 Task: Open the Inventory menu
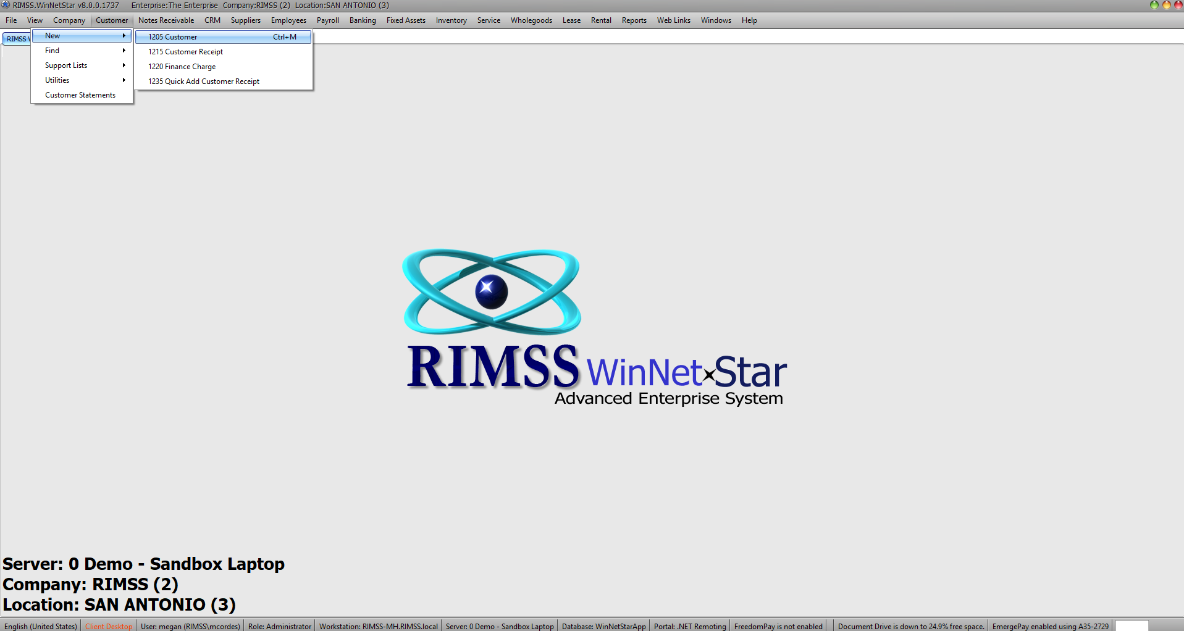click(x=451, y=20)
